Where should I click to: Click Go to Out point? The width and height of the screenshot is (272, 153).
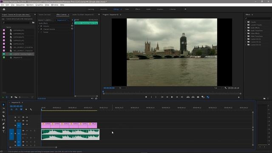click(x=182, y=97)
